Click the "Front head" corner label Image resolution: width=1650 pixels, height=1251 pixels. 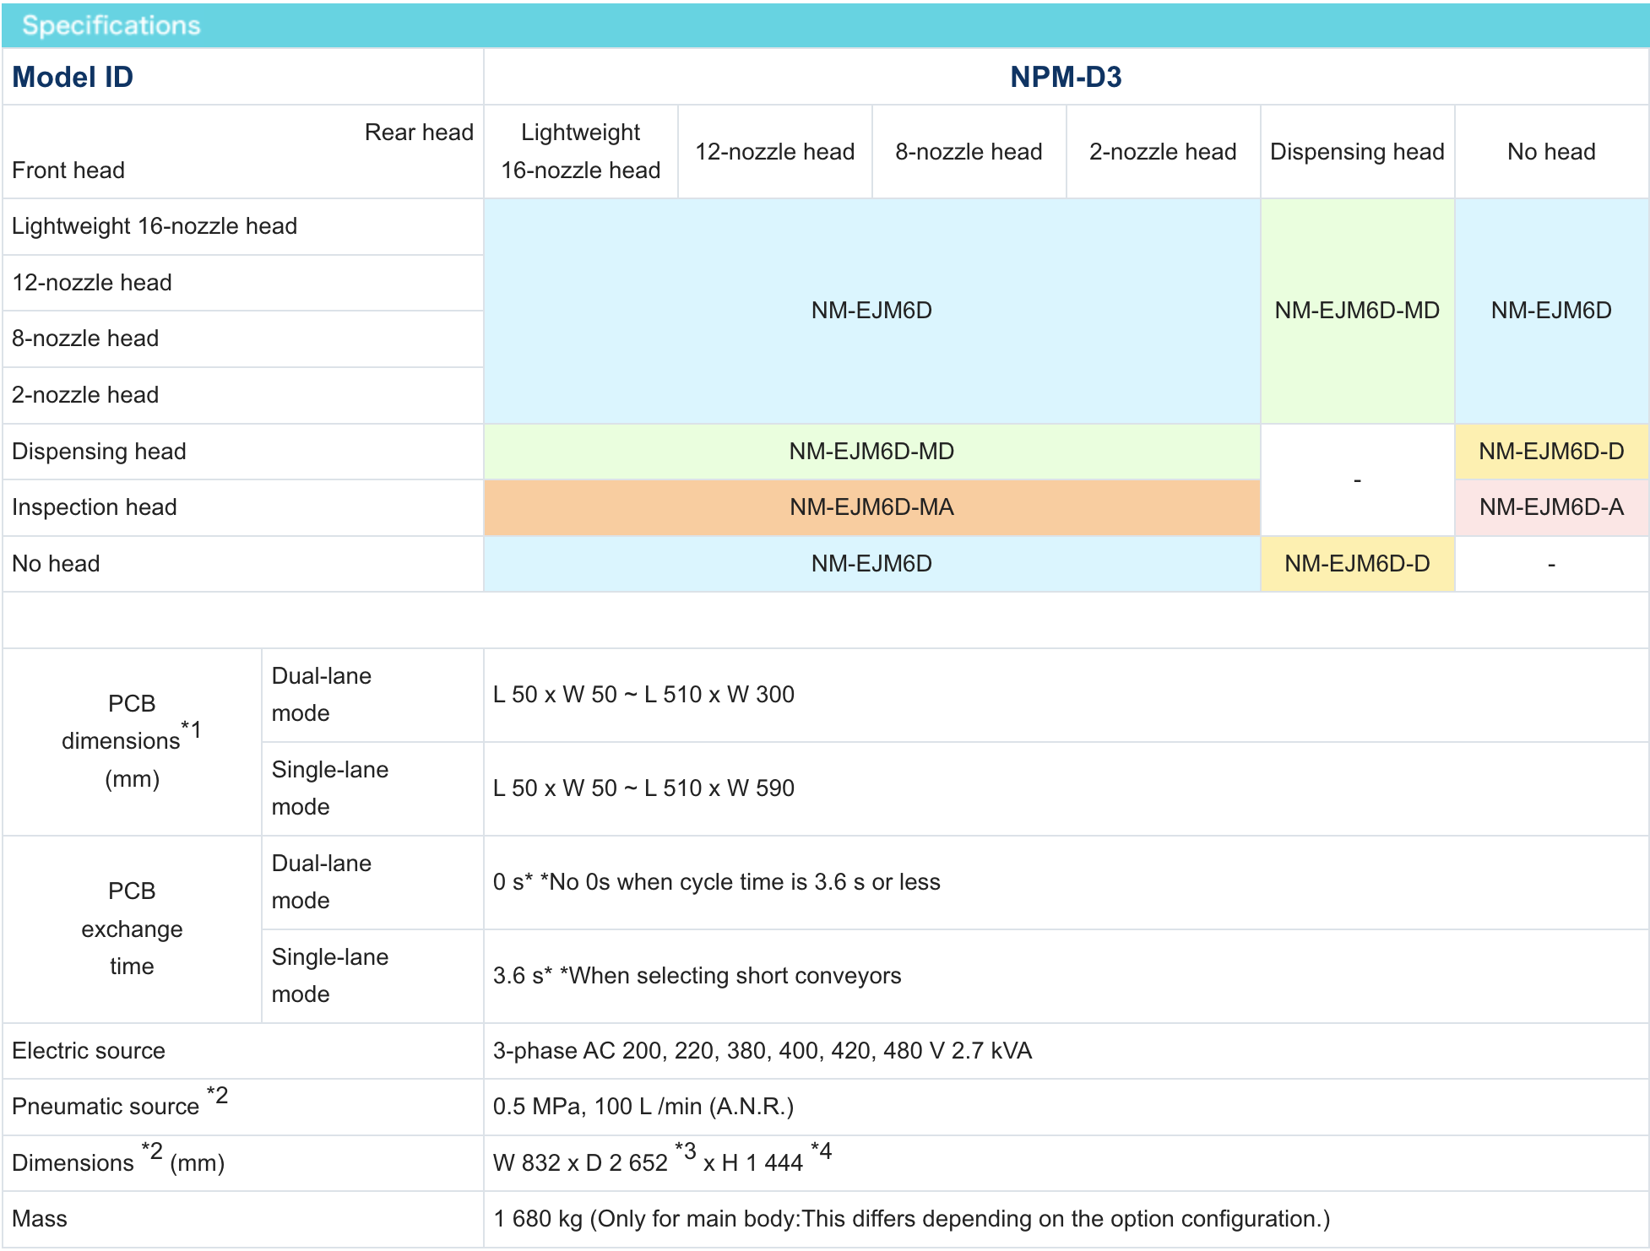click(x=68, y=170)
